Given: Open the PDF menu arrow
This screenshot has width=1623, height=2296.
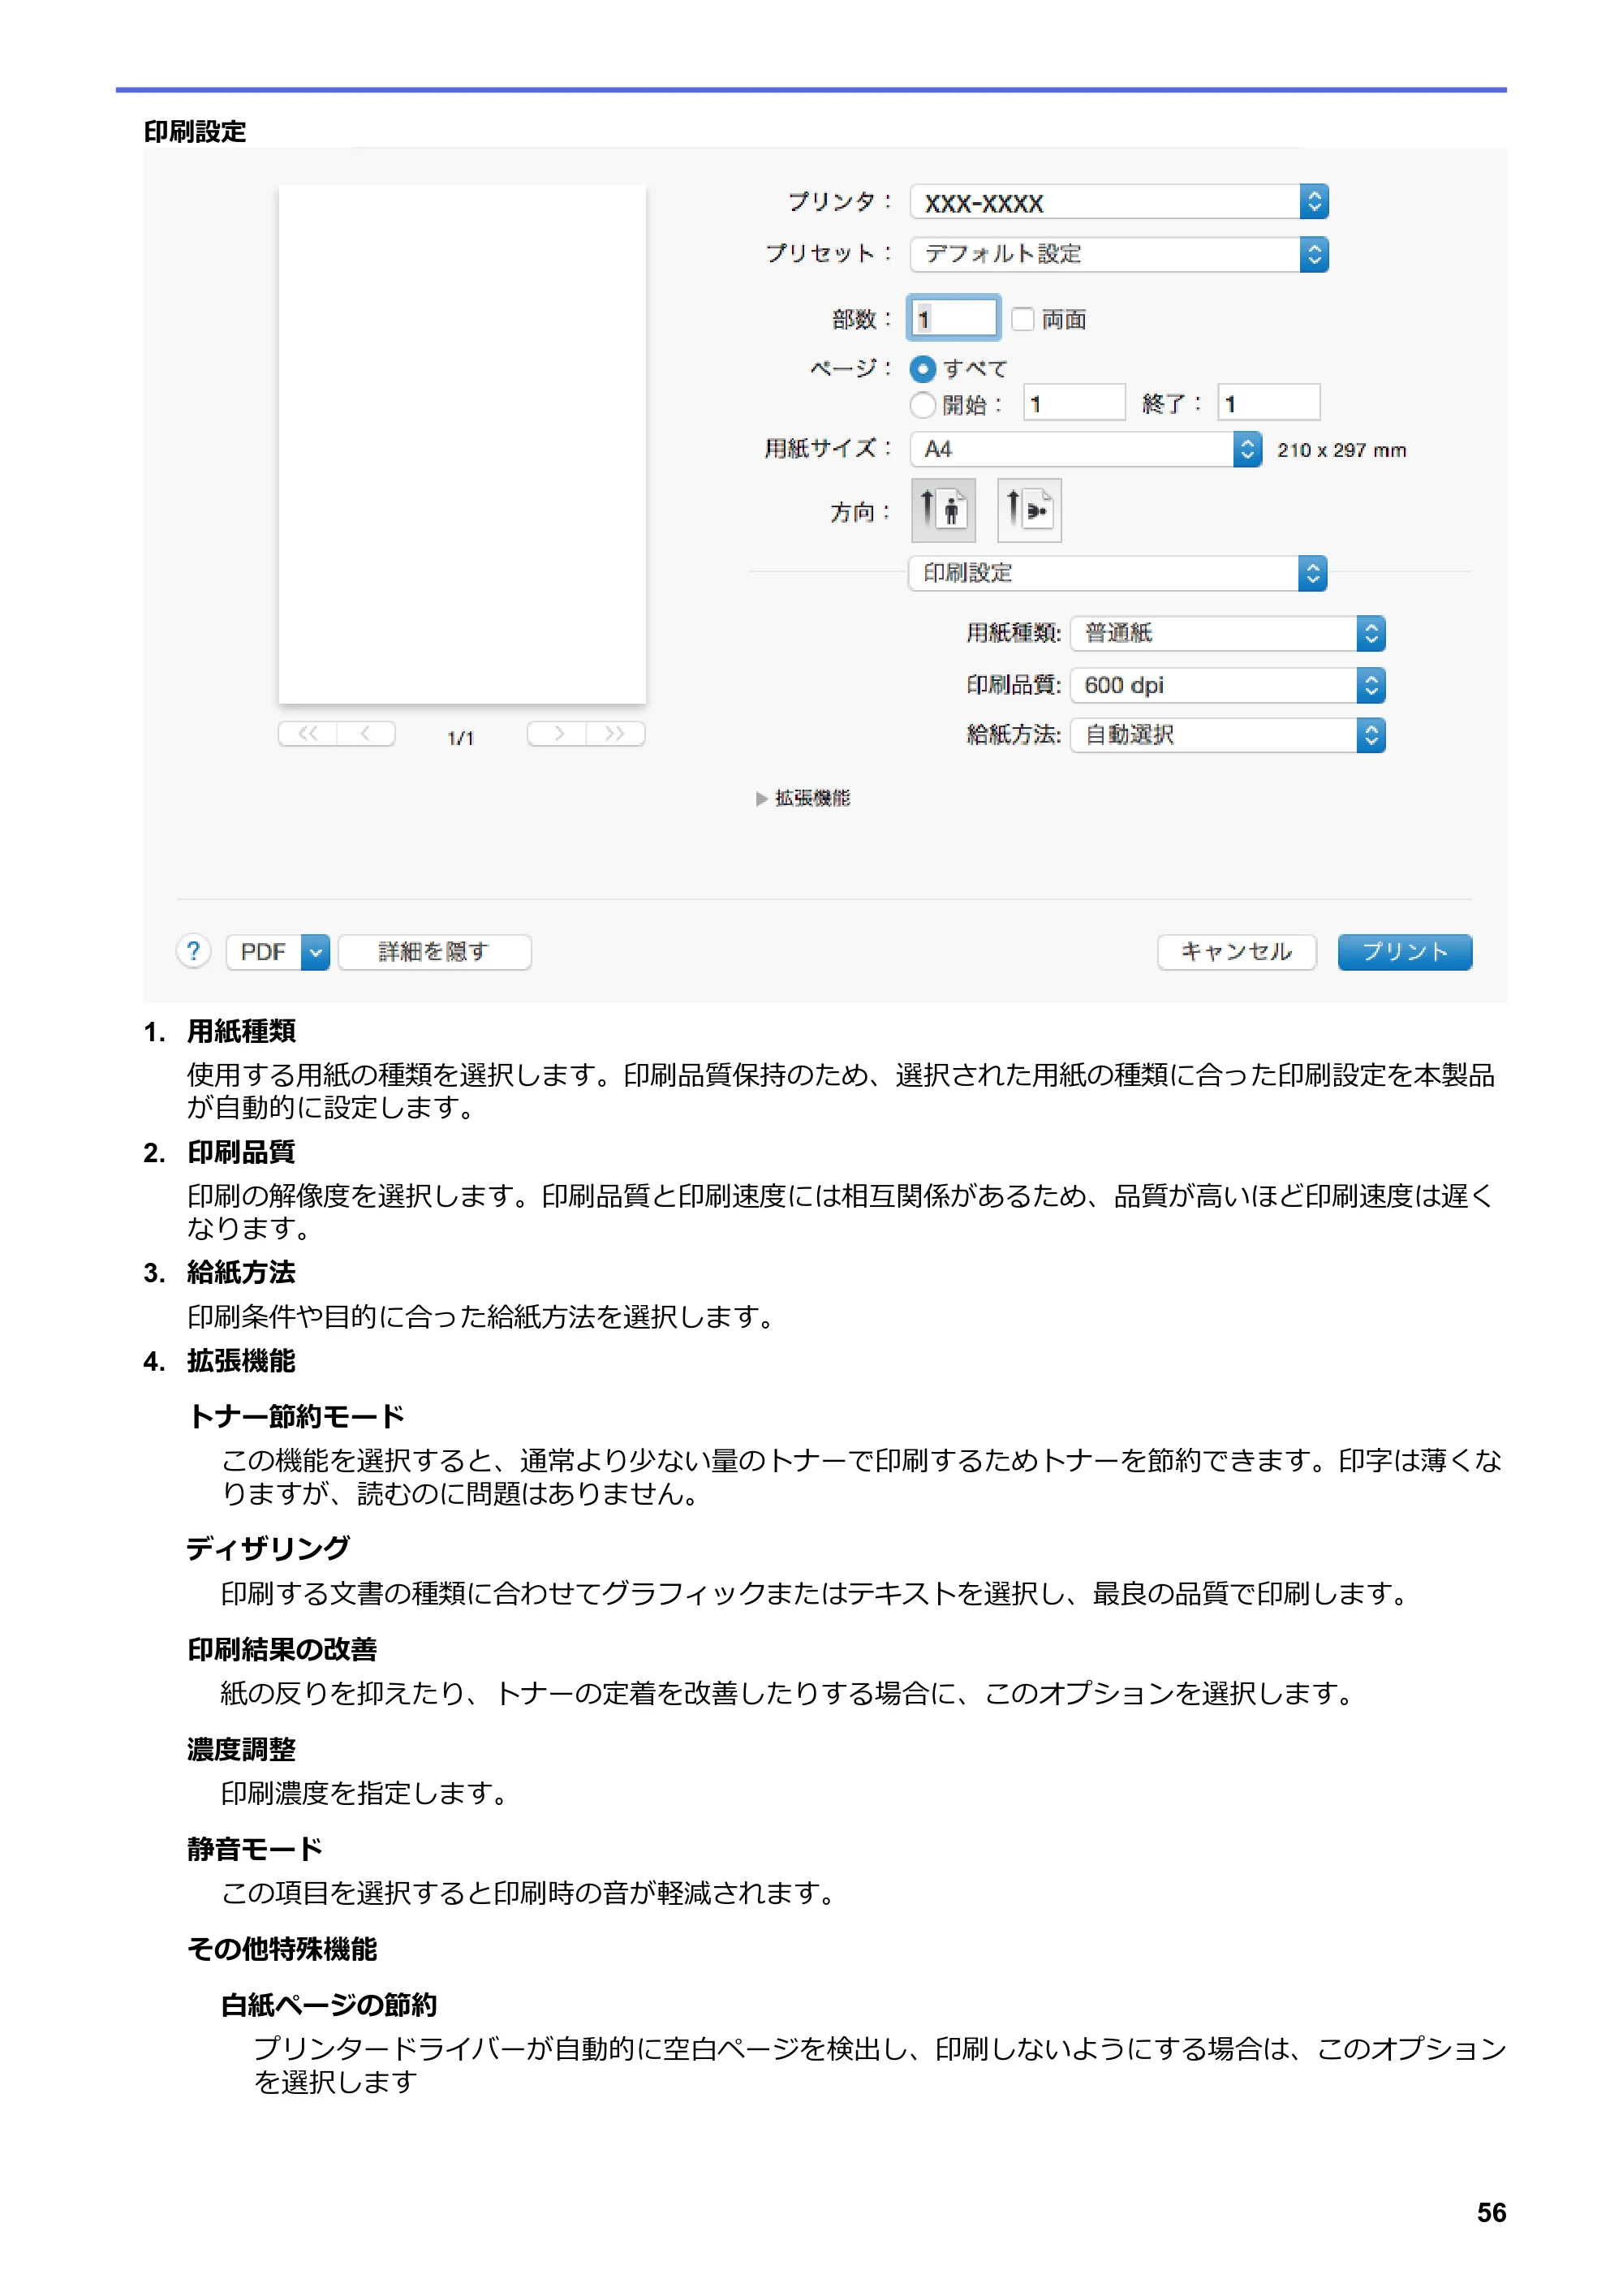Looking at the screenshot, I should click(x=315, y=952).
